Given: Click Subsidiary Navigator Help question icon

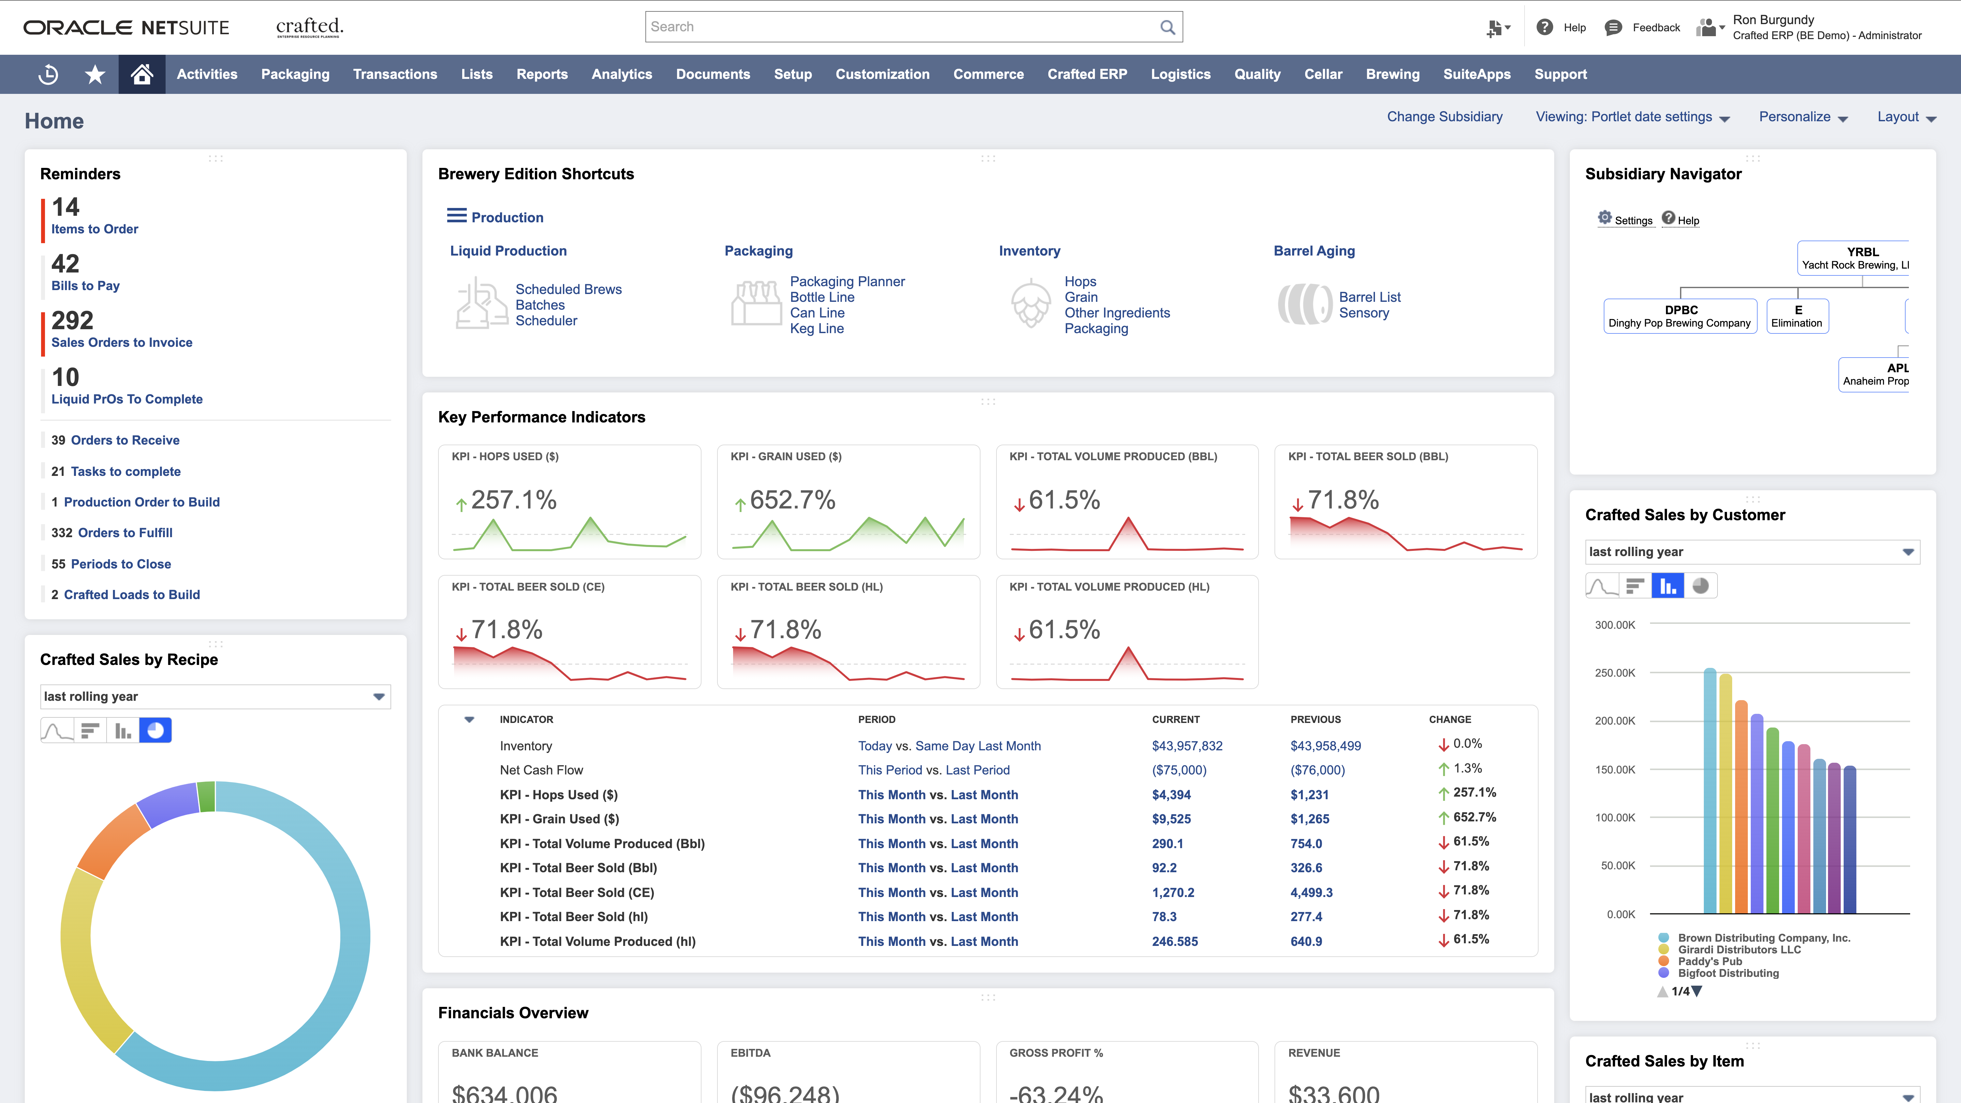Looking at the screenshot, I should tap(1668, 217).
